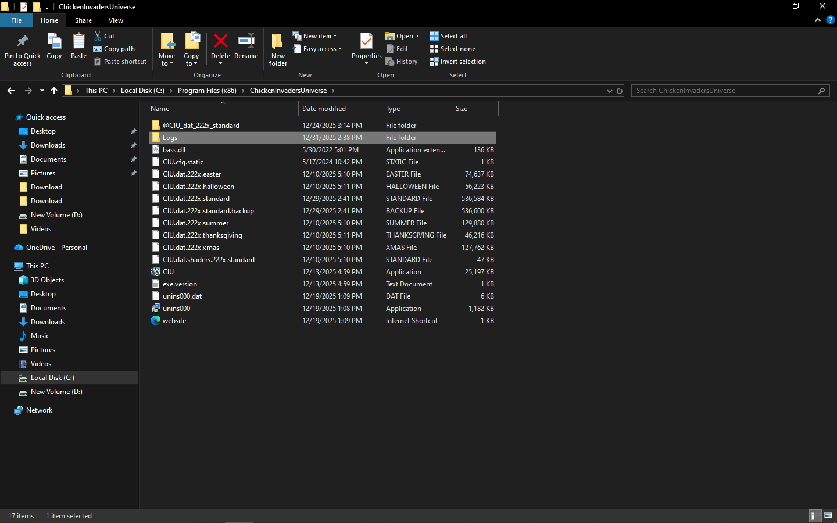Switch to large icons view in status bar
The height and width of the screenshot is (523, 837).
tap(828, 515)
